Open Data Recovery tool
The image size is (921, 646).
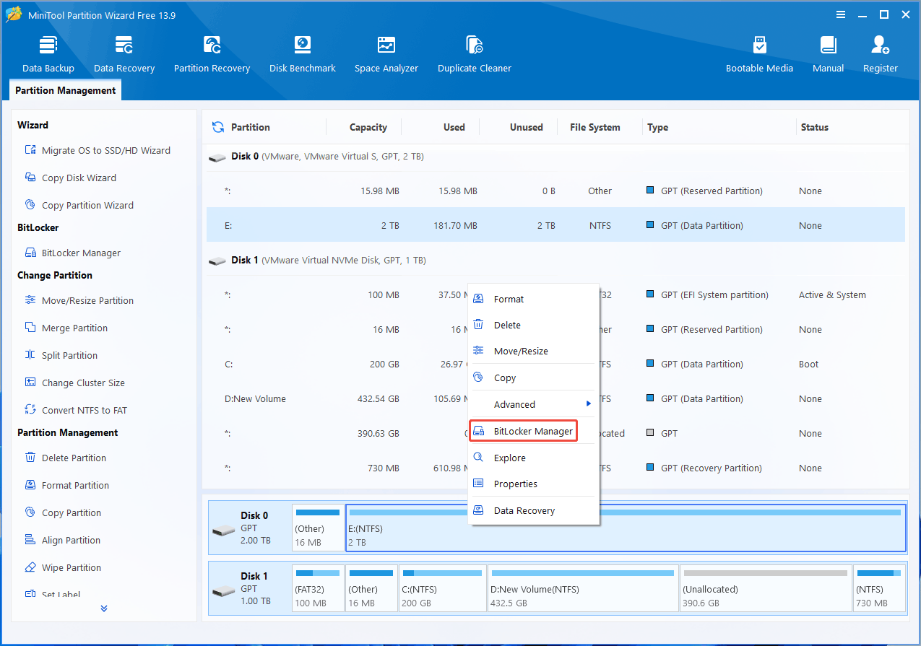tap(124, 54)
